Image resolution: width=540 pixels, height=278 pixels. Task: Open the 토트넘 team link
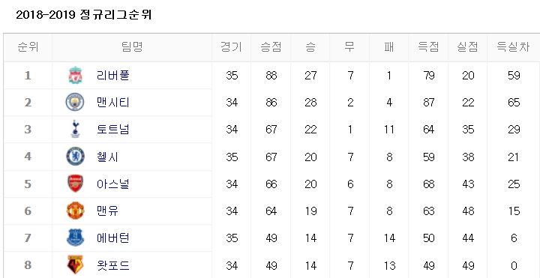[x=113, y=130]
